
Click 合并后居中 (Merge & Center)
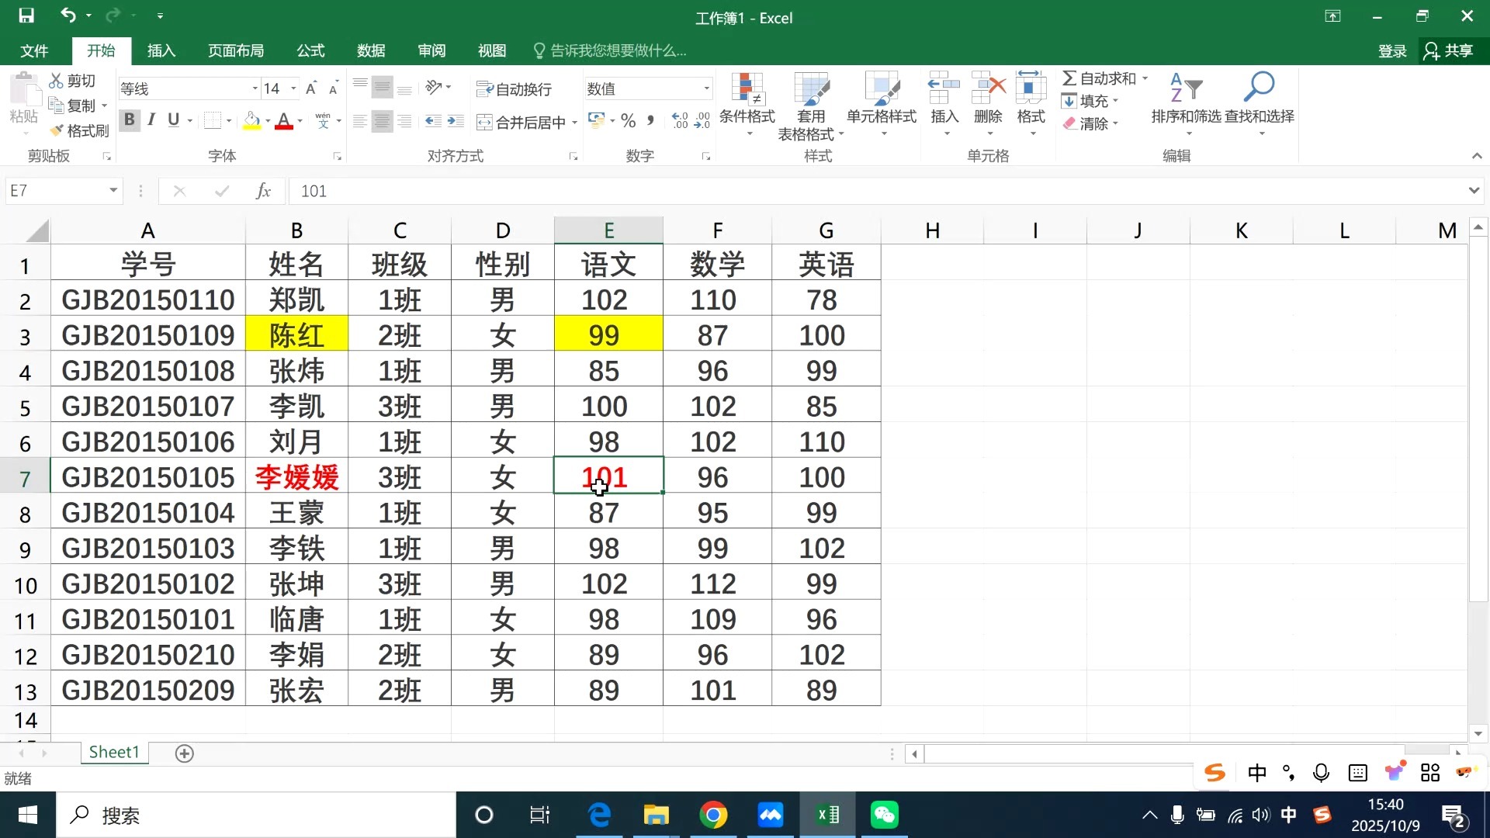point(520,121)
